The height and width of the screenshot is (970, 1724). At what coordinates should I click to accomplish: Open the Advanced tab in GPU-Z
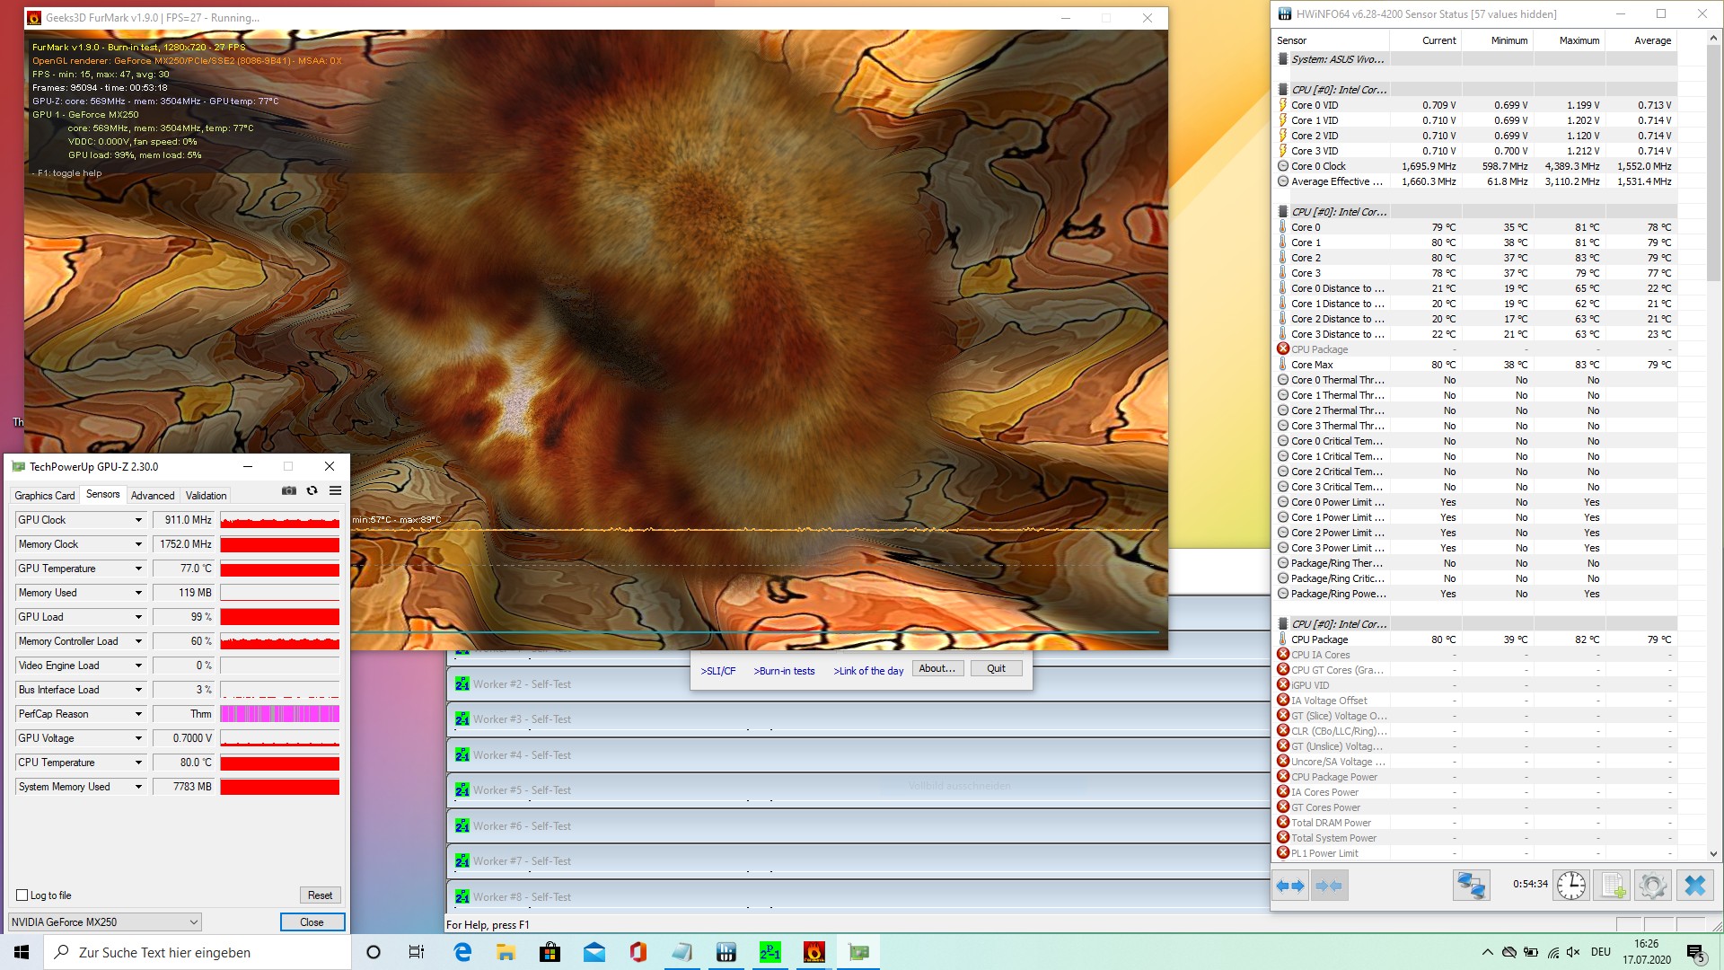[x=153, y=496]
